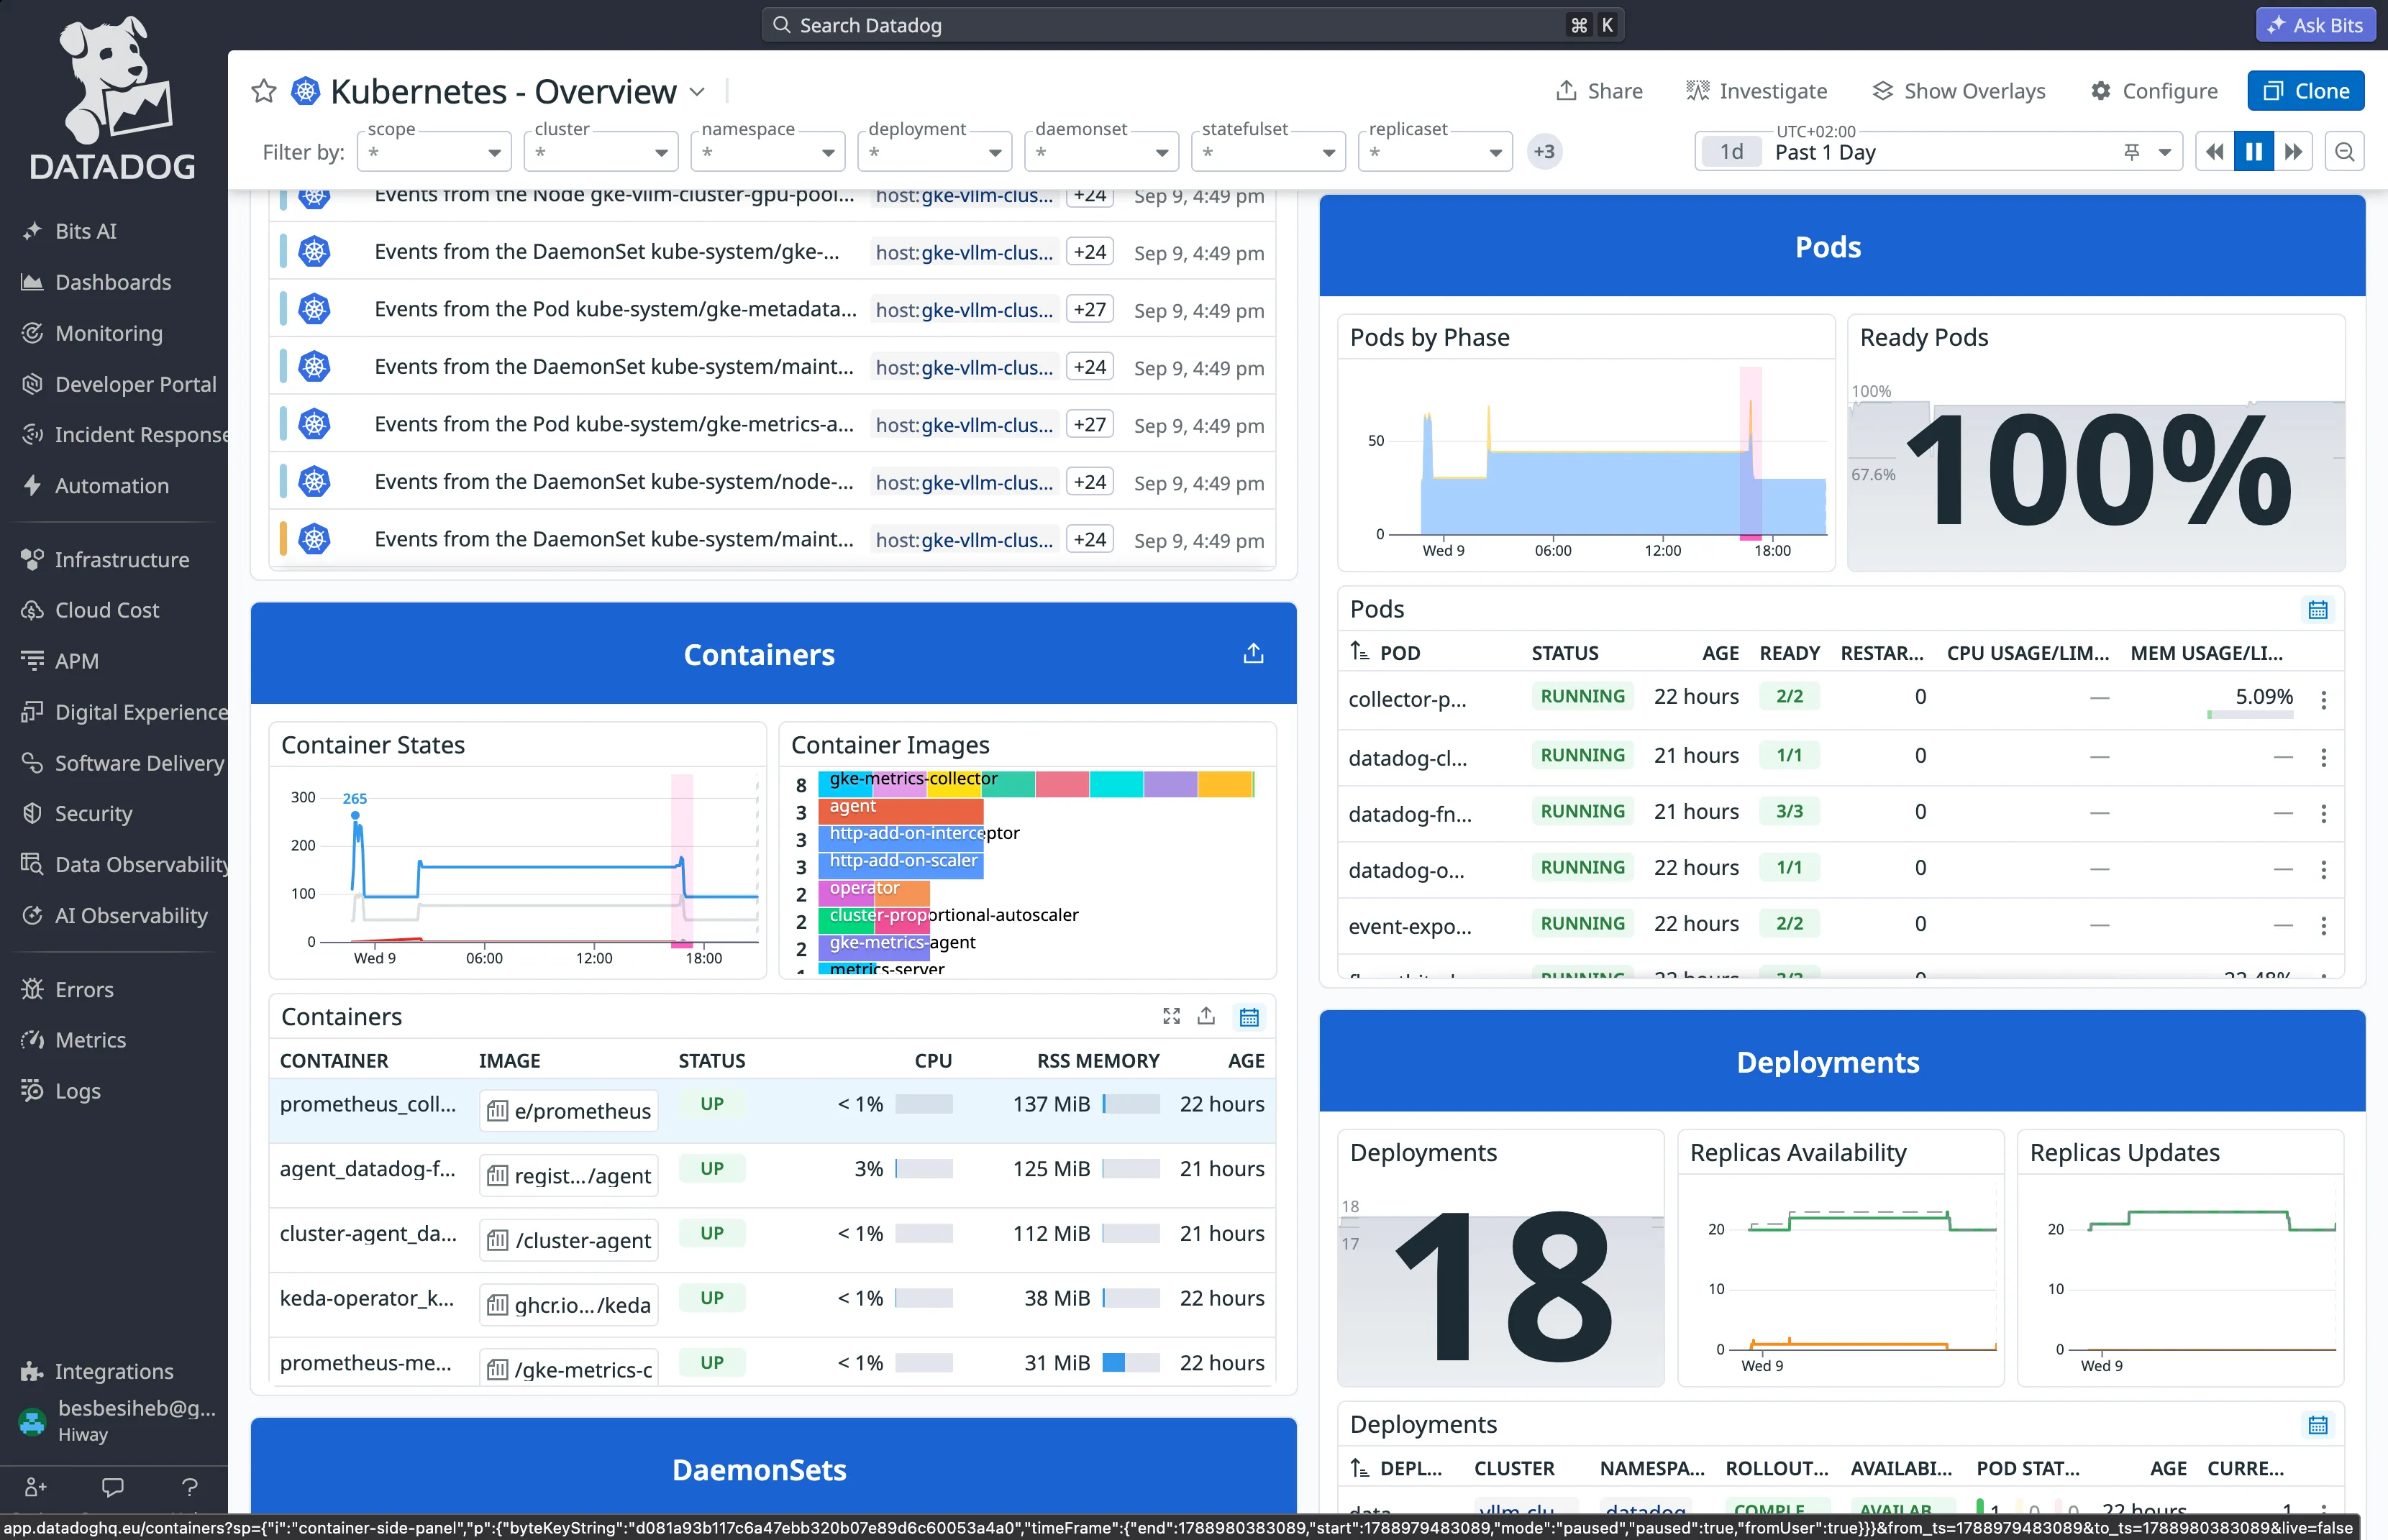Open the besbesiheb account menu
Image resolution: width=2388 pixels, height=1540 pixels.
click(x=114, y=1421)
